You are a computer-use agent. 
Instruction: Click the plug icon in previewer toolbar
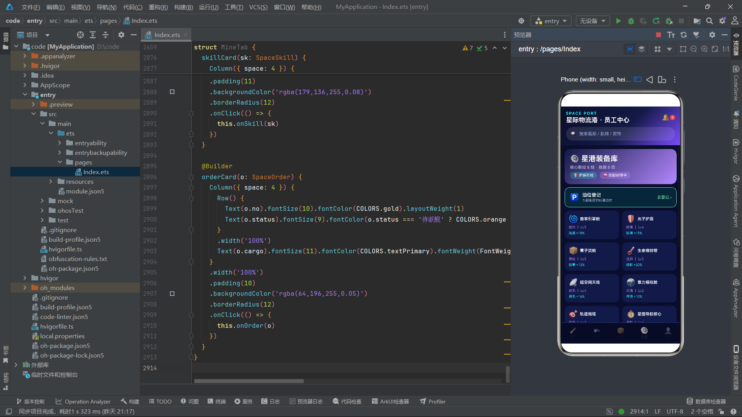click(x=696, y=35)
